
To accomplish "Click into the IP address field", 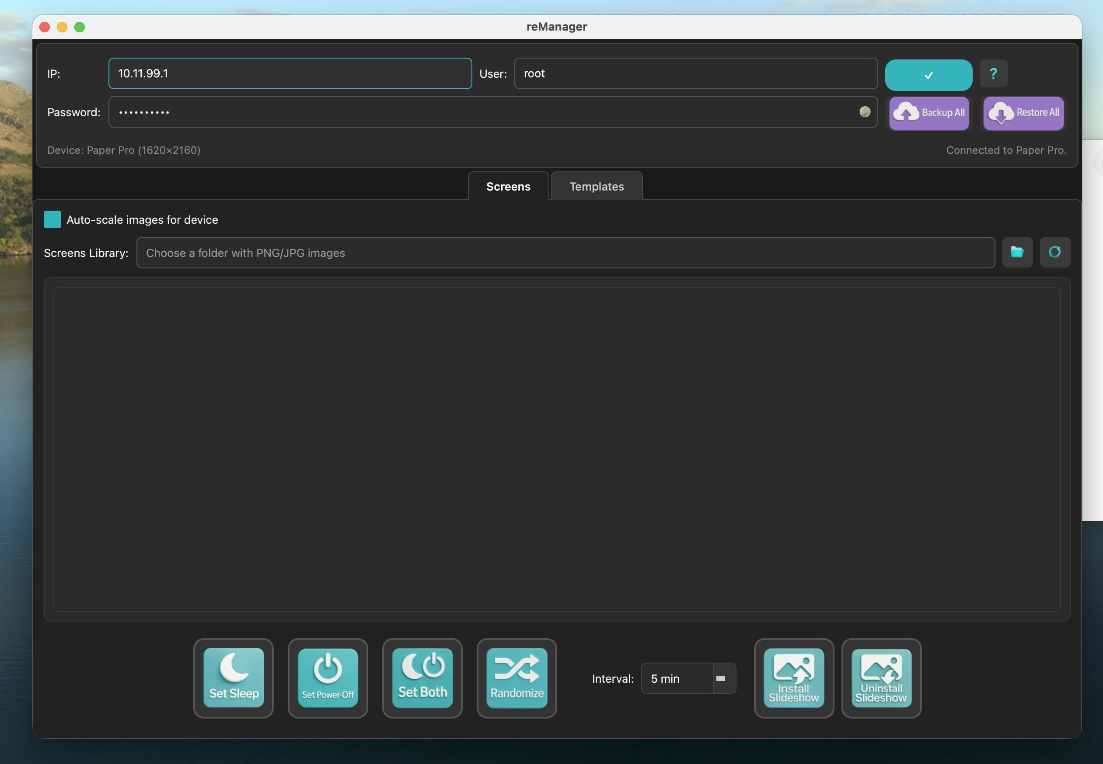I will [x=290, y=74].
